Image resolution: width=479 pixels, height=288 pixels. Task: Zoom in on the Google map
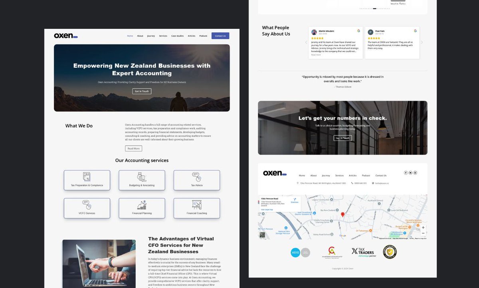click(423, 228)
